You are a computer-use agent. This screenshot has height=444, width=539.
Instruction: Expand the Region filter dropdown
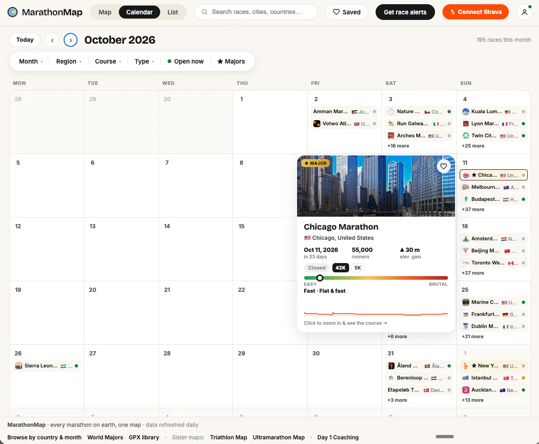pyautogui.click(x=69, y=61)
